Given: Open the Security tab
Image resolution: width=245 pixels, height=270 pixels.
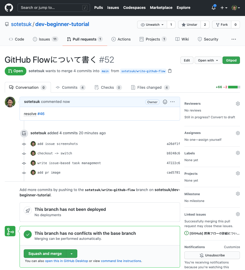Looking at the screenshot, I should click(x=208, y=39).
